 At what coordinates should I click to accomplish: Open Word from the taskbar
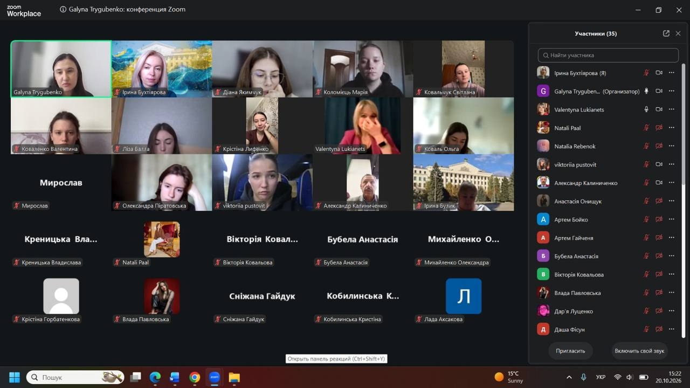point(175,377)
